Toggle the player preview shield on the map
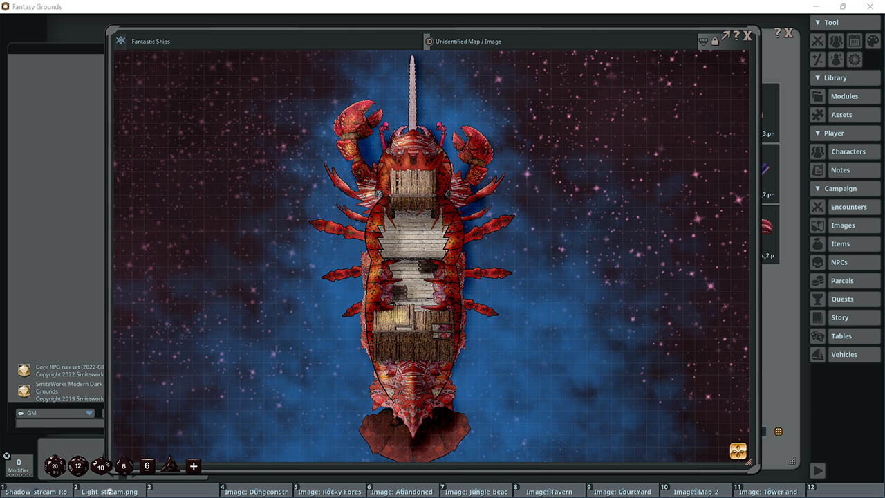 coord(702,41)
